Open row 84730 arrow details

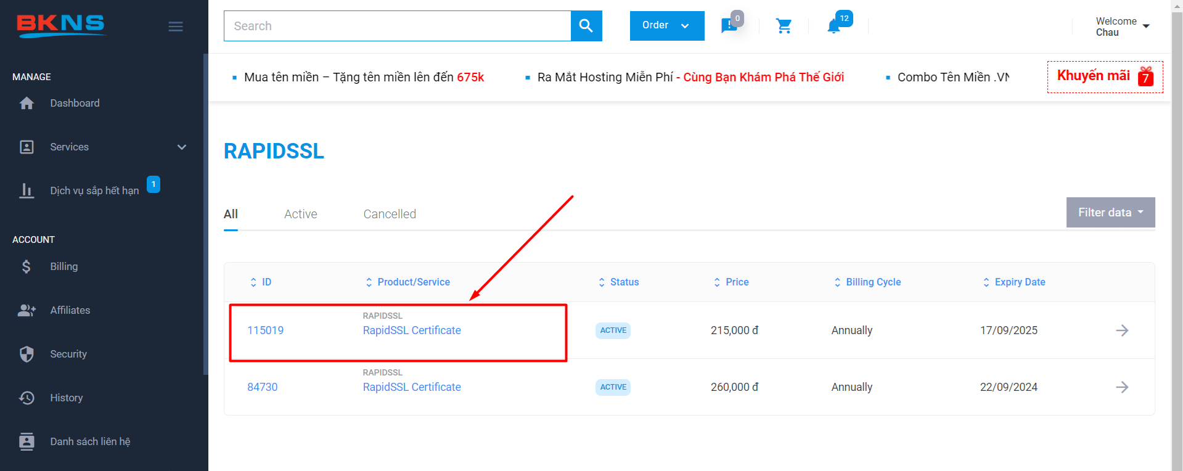tap(1122, 387)
